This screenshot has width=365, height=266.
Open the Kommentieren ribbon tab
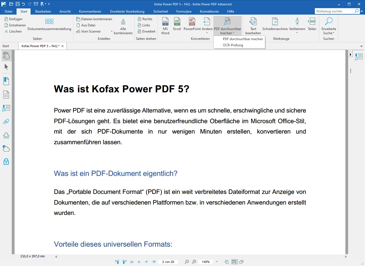pos(90,12)
